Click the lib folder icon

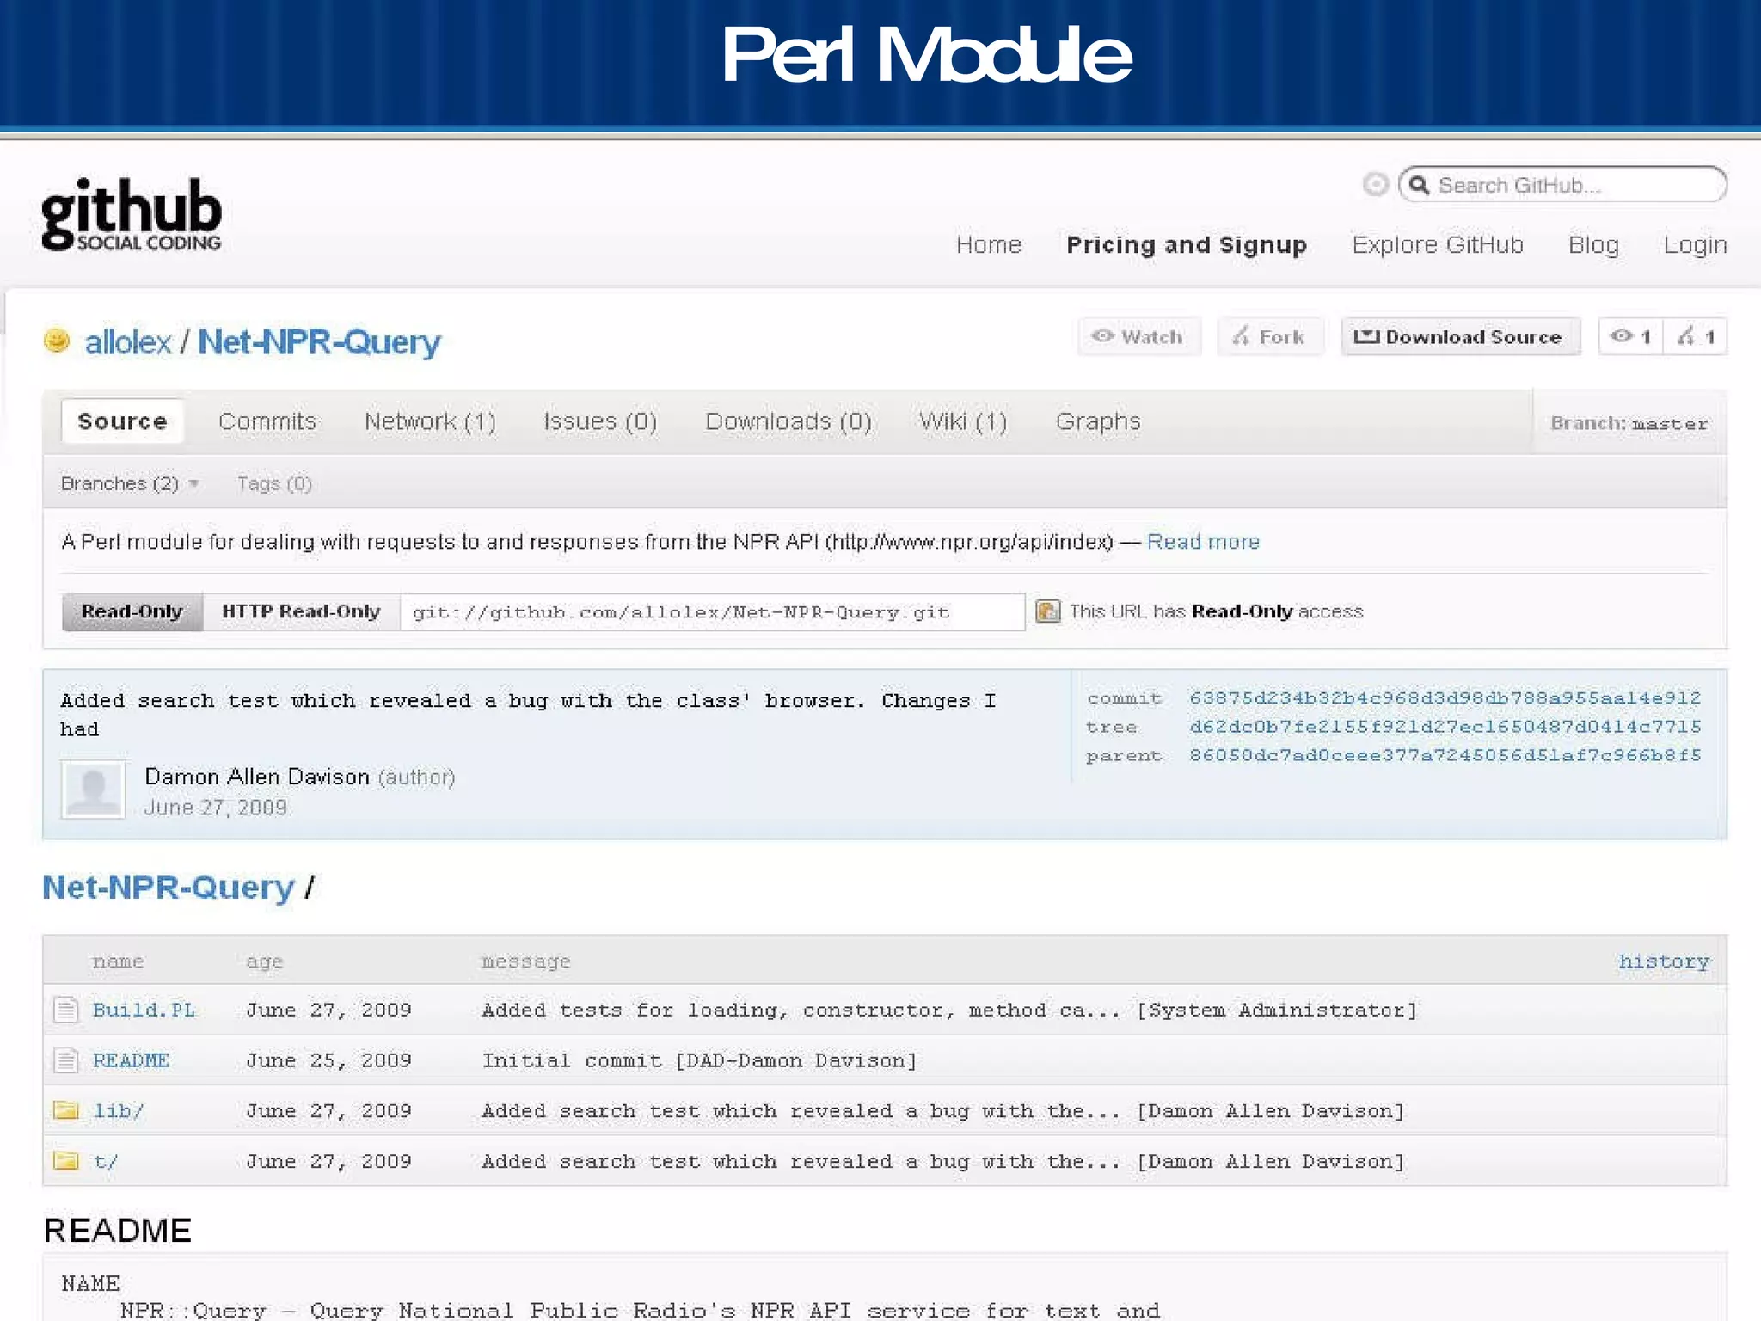[x=66, y=1110]
